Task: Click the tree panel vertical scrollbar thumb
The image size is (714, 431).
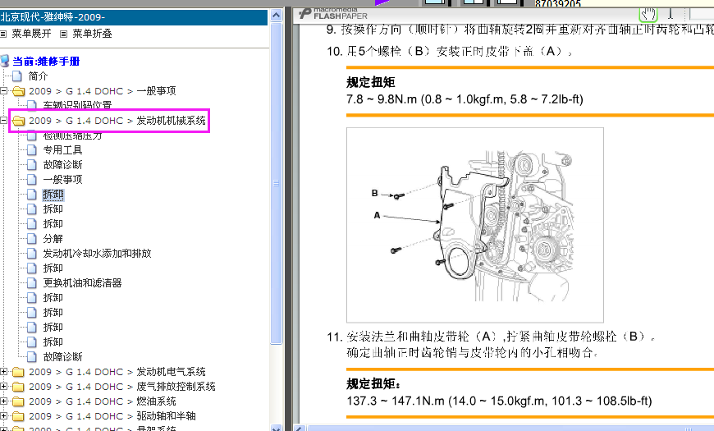Action: 276,183
